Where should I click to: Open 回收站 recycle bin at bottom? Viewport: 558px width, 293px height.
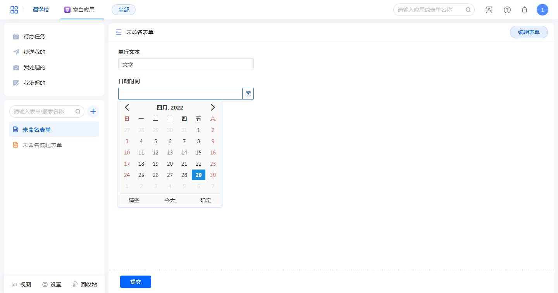pyautogui.click(x=84, y=284)
